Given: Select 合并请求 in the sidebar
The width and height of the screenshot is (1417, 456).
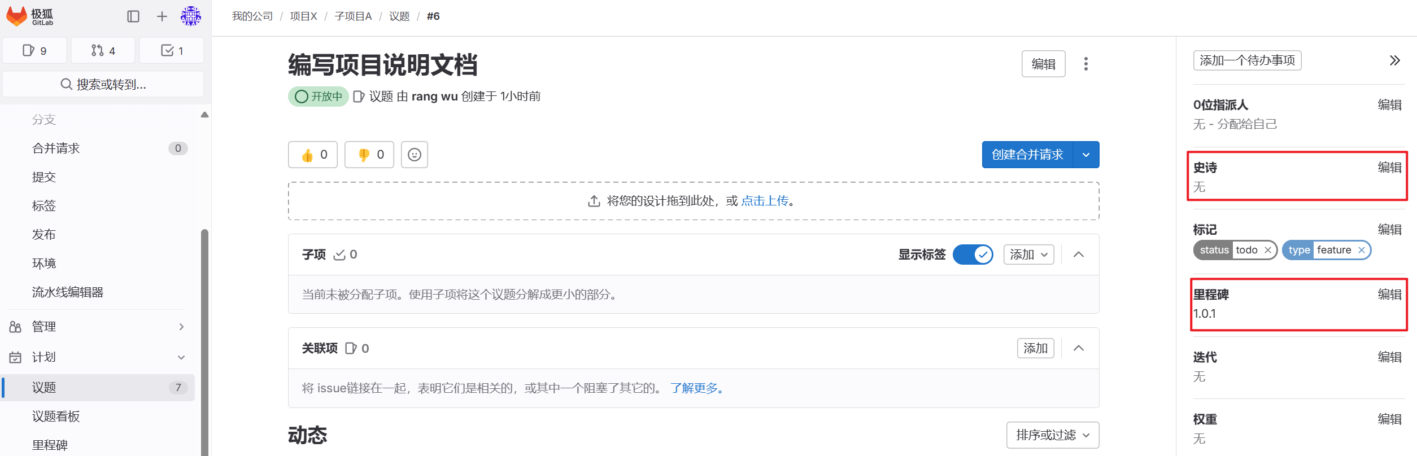Looking at the screenshot, I should click(x=56, y=148).
